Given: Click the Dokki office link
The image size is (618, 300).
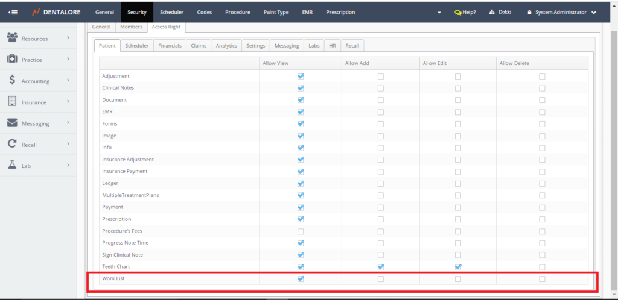Looking at the screenshot, I should [x=500, y=12].
